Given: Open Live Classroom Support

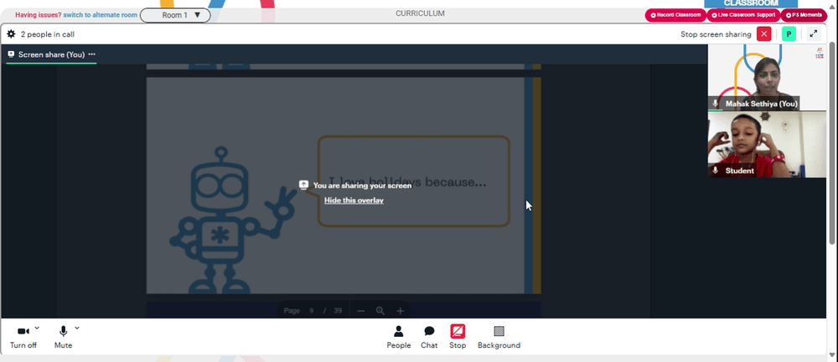Looking at the screenshot, I should coord(743,15).
